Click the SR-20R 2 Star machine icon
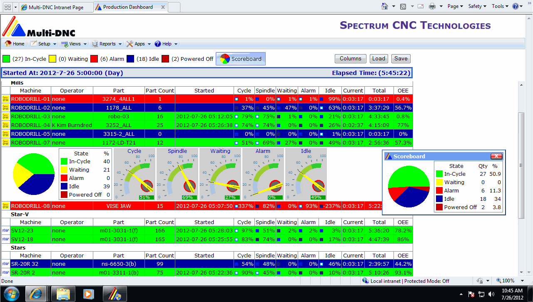The width and height of the screenshot is (533, 302). click(x=5, y=273)
